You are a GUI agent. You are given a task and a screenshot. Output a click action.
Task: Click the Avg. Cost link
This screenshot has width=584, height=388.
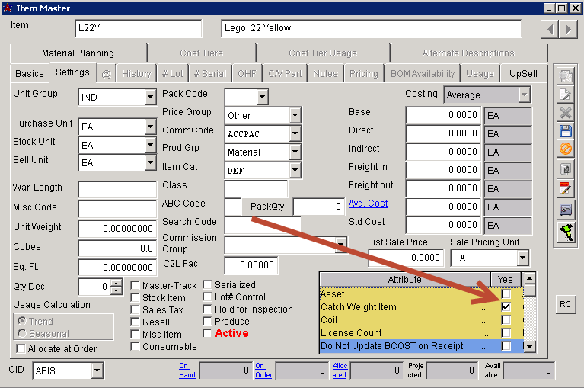[368, 204]
